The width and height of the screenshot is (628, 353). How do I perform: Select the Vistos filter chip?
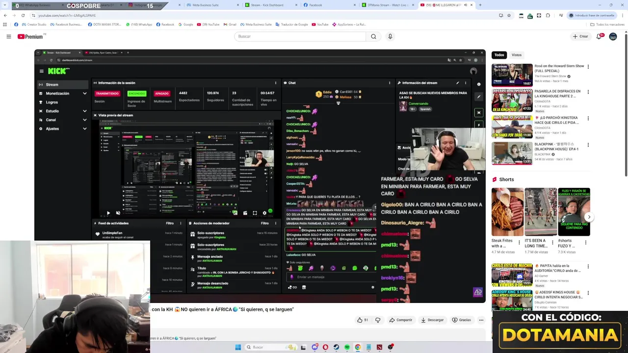517,55
